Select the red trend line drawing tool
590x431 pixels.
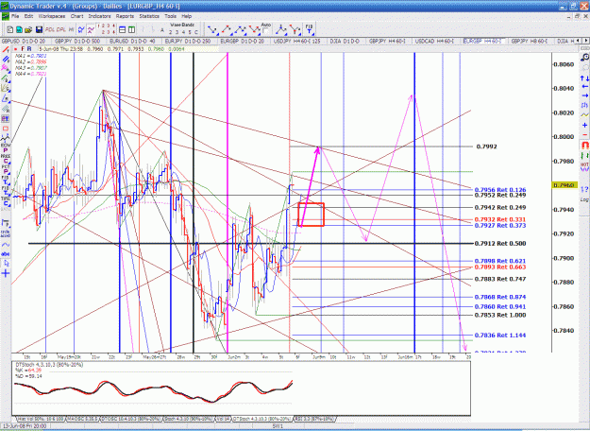point(6,50)
